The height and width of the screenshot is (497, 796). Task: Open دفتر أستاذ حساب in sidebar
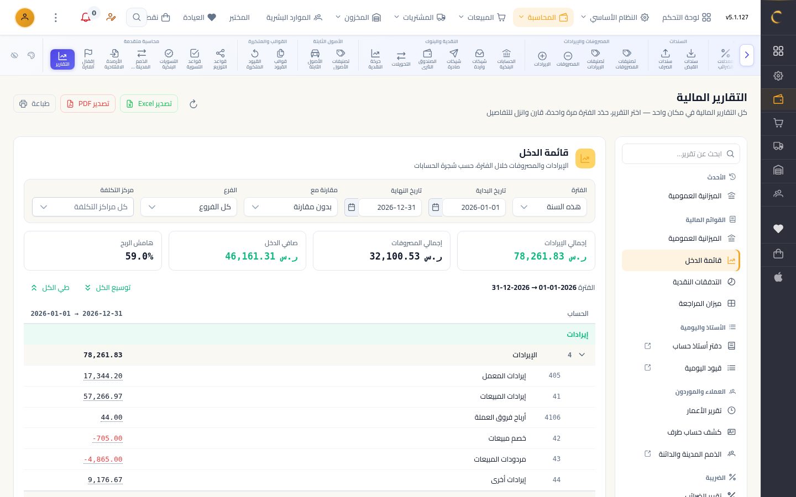coord(681,346)
